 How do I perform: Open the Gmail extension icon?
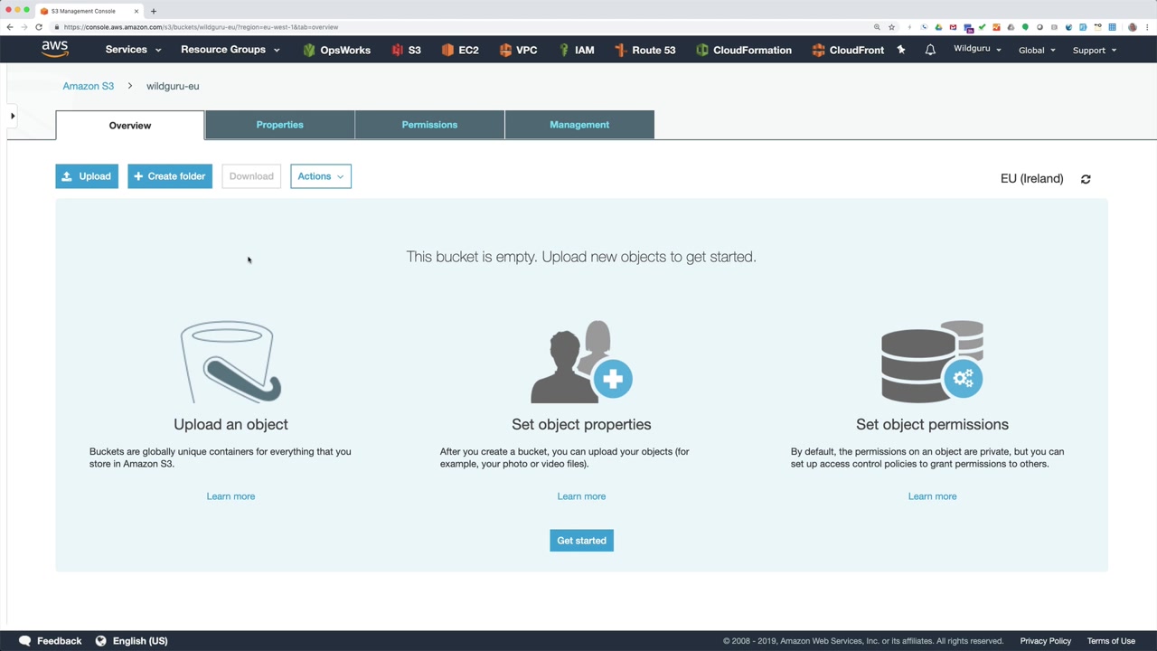(x=953, y=27)
